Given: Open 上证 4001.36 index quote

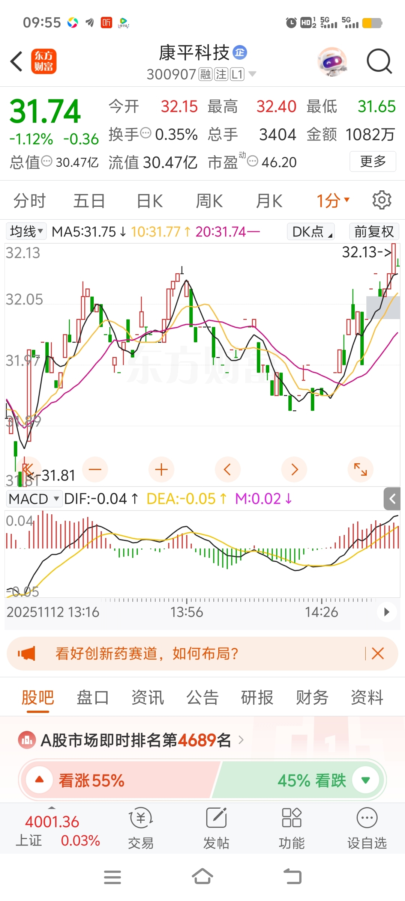Looking at the screenshot, I should click(x=57, y=830).
